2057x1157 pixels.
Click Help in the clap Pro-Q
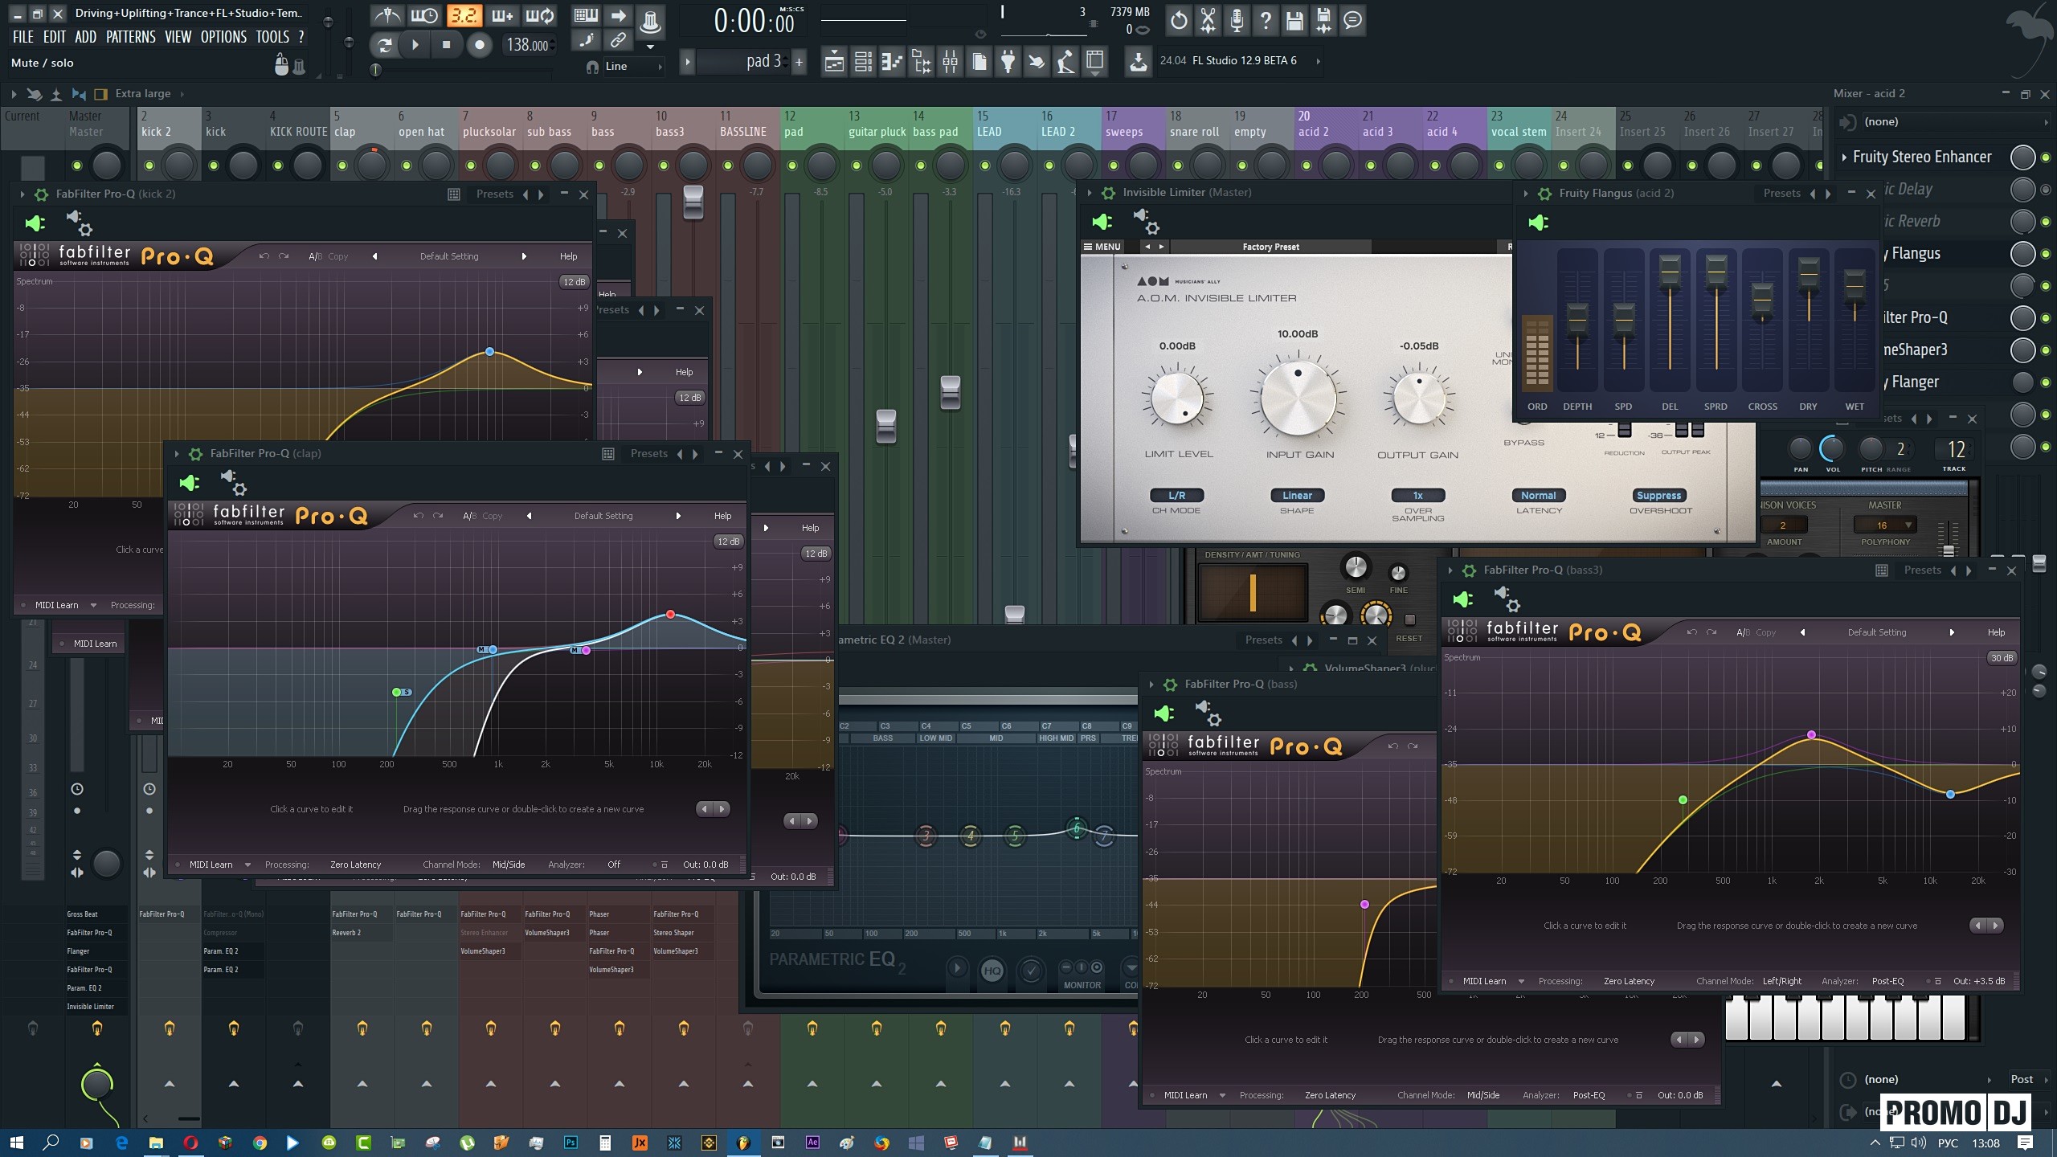722,516
